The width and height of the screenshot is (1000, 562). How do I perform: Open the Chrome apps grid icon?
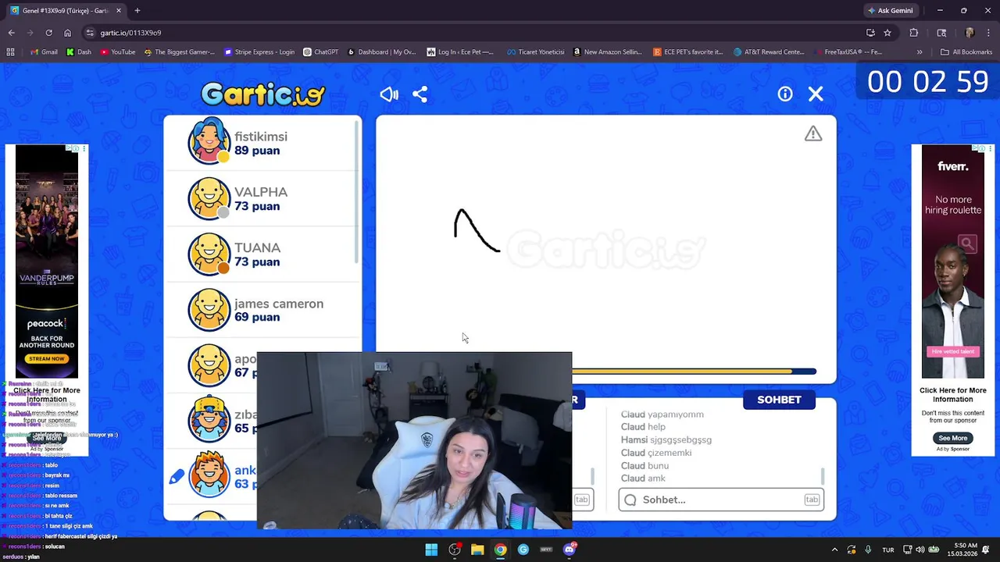10,52
